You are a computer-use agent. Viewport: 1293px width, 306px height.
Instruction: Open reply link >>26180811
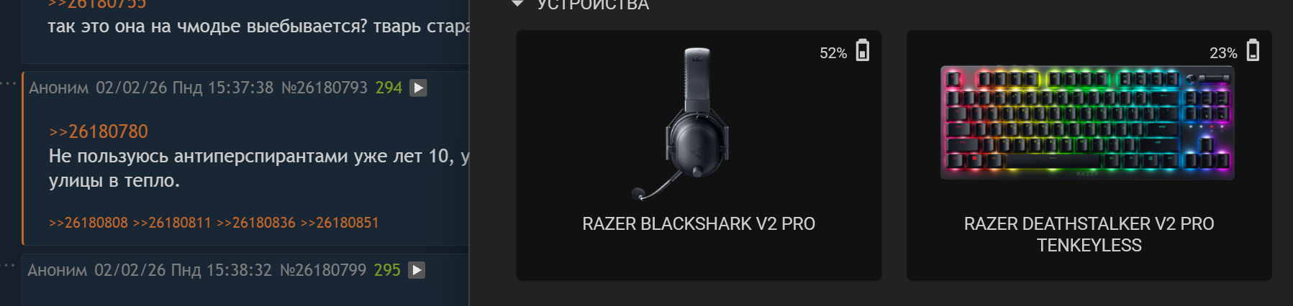click(172, 223)
